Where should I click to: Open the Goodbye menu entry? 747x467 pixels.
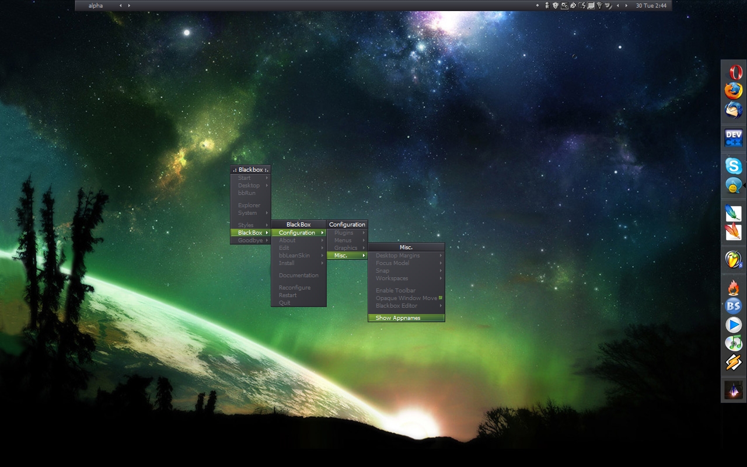pyautogui.click(x=251, y=241)
